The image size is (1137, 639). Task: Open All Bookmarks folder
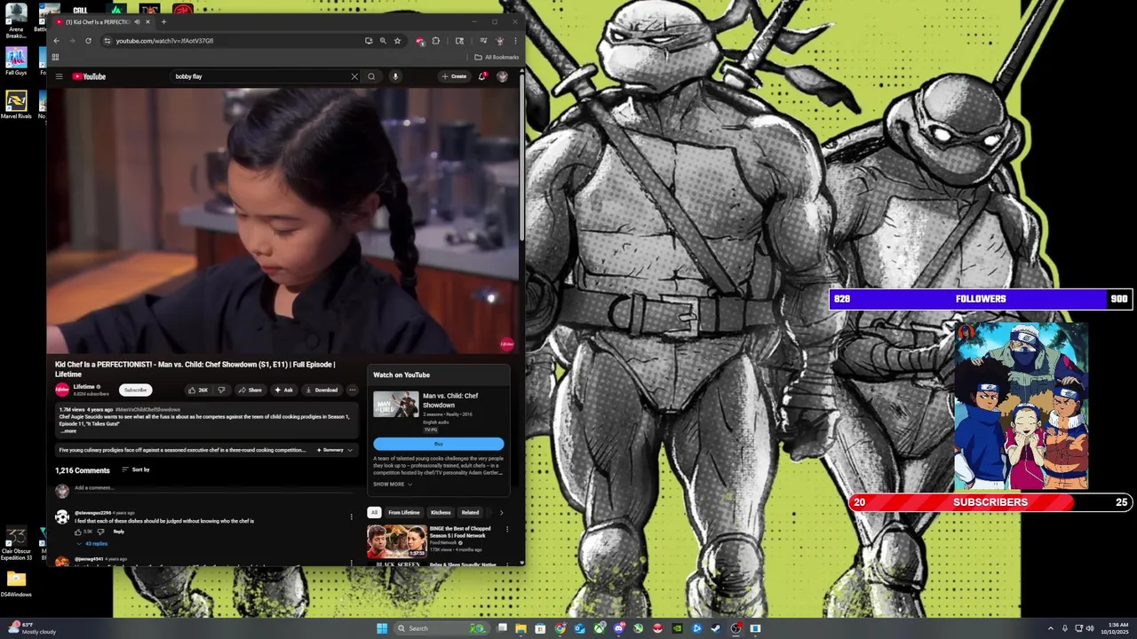point(497,58)
